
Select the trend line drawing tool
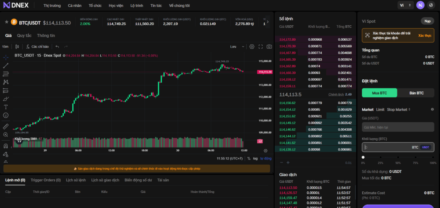tap(6, 66)
